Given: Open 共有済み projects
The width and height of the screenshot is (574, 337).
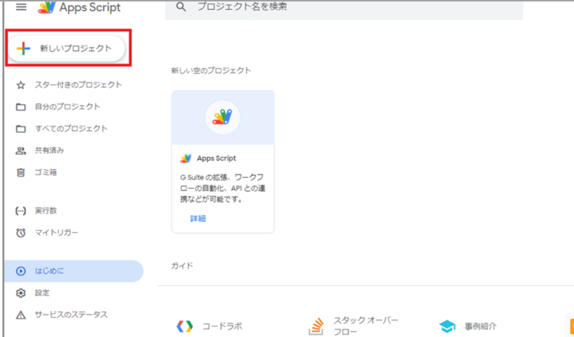Looking at the screenshot, I should tap(49, 151).
